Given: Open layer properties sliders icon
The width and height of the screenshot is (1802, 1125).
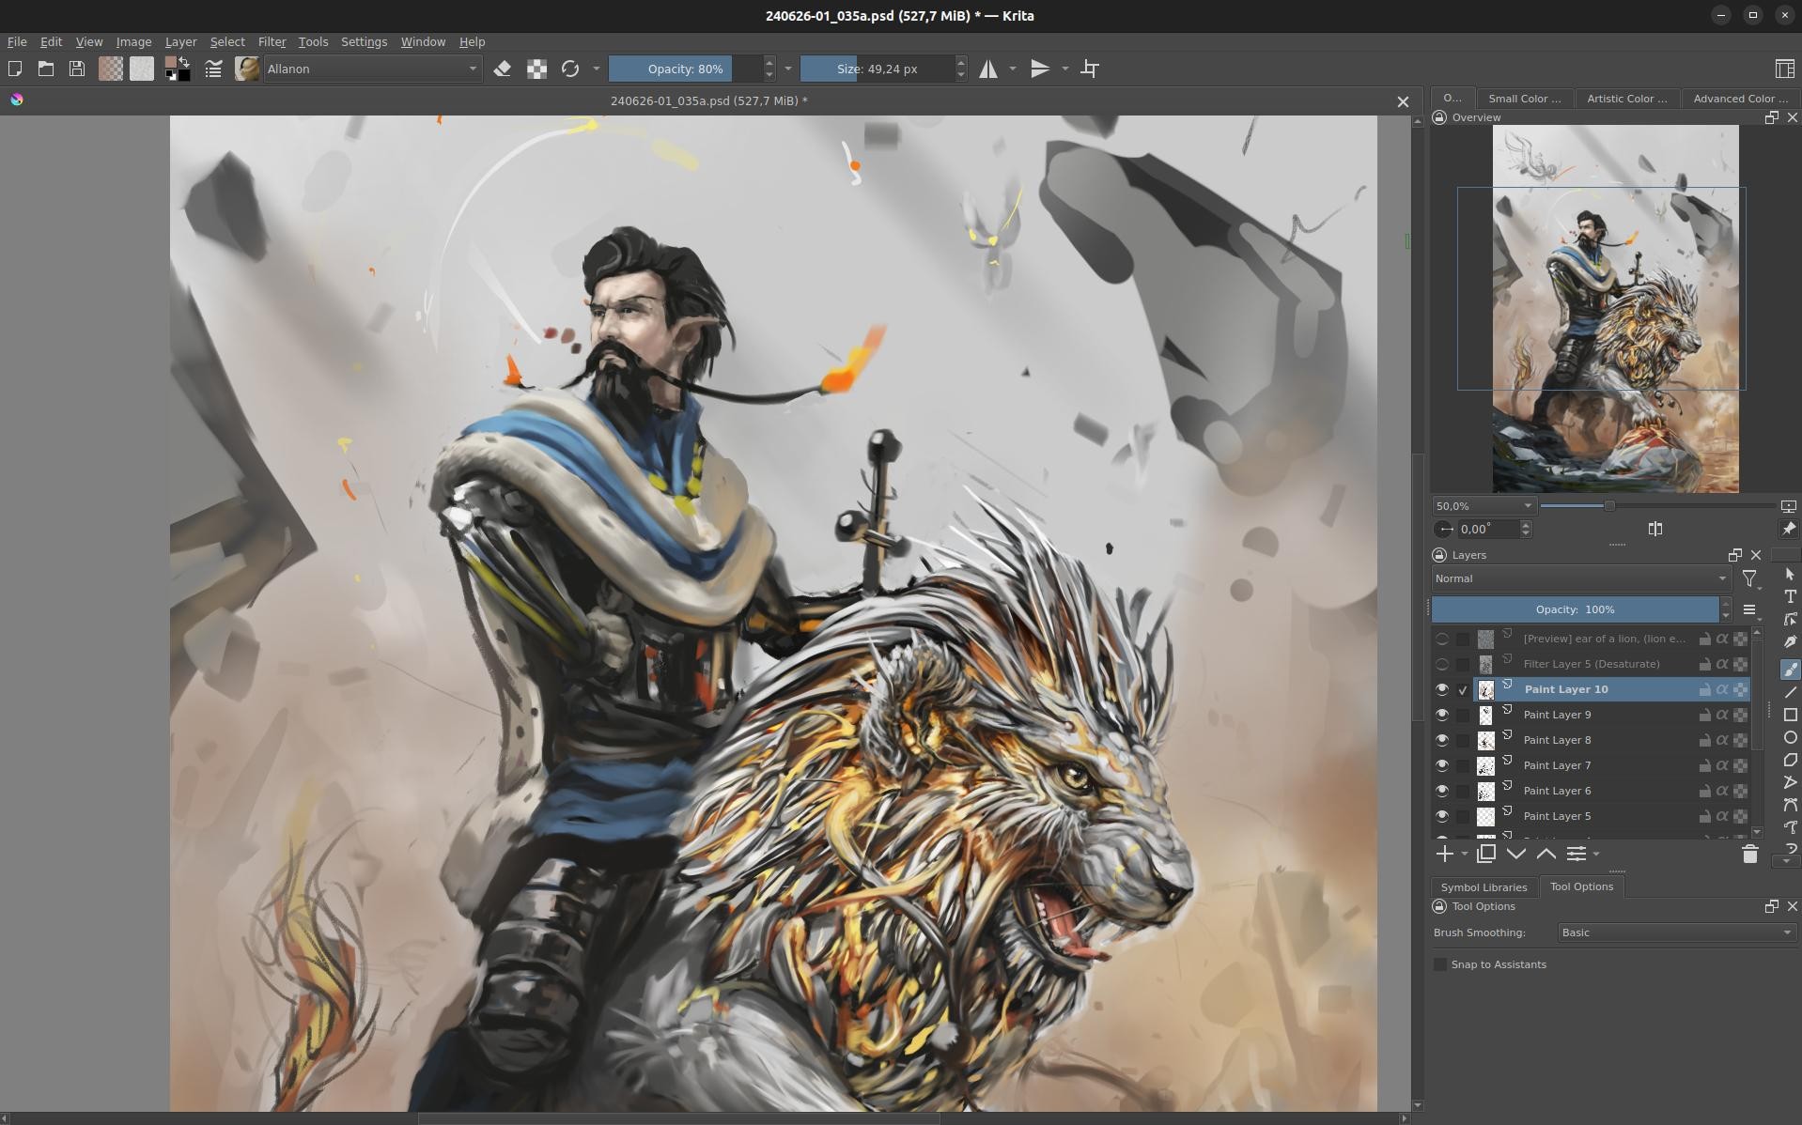Looking at the screenshot, I should point(1577,854).
